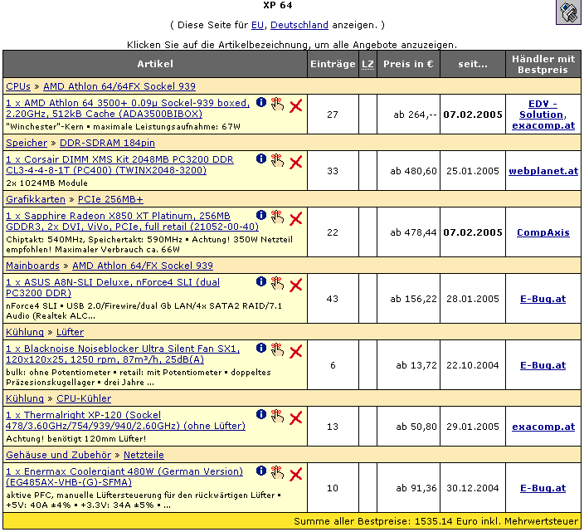This screenshot has height=532, width=584.
Task: Click the LZ column header abbreviation
Action: [x=367, y=64]
